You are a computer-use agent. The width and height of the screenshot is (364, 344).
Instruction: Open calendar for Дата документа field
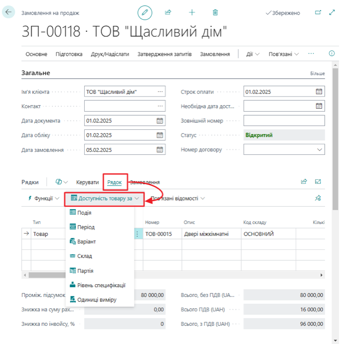point(160,121)
